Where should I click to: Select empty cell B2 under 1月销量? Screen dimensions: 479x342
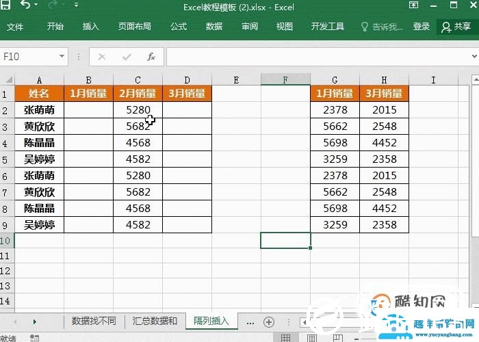[88, 110]
